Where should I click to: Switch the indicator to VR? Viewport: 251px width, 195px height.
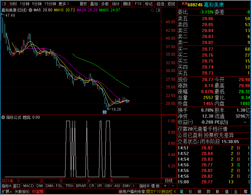99,186
